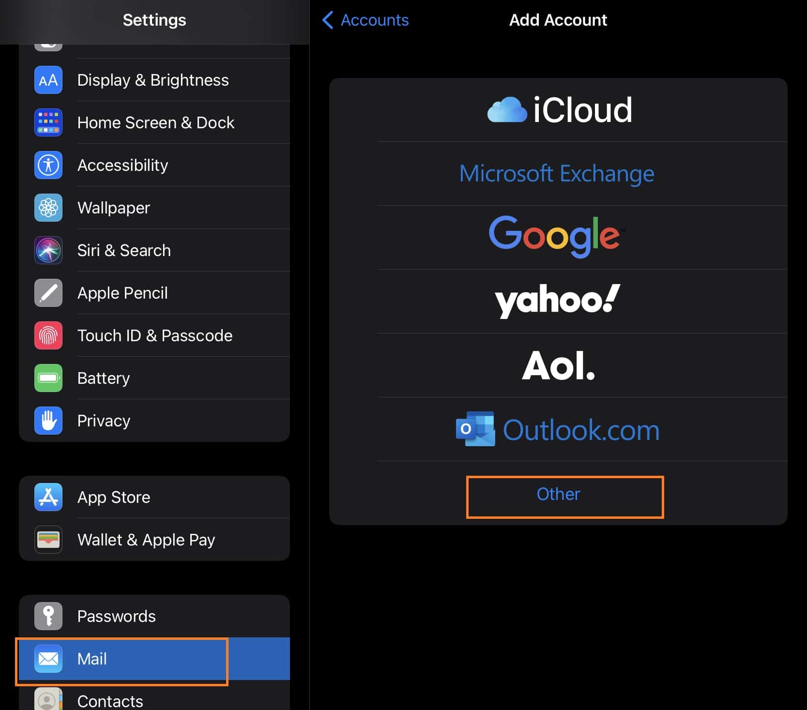
Task: Tap the Wallpaper flower icon
Action: click(x=48, y=208)
